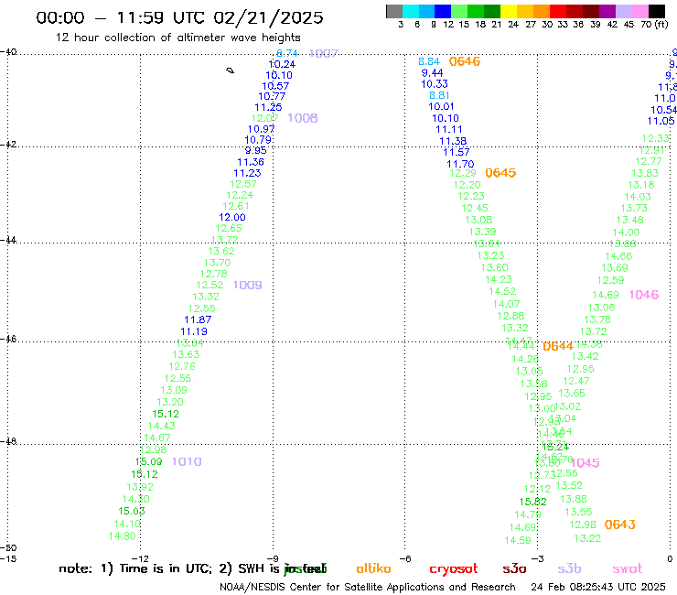Viewport: 677px width, 595px height.
Task: Select the purple legend color swatch
Action: pos(607,11)
